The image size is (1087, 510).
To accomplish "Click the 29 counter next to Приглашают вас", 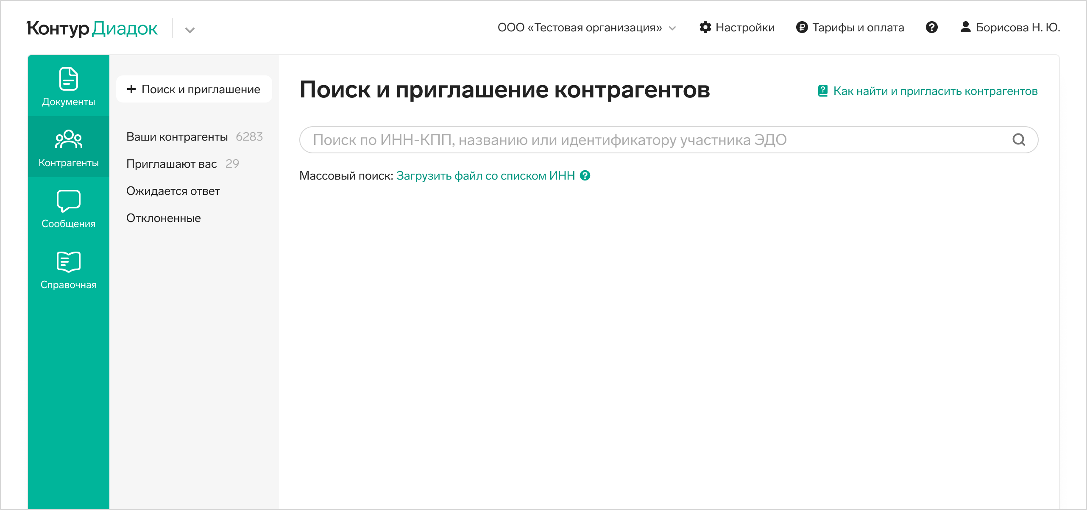I will 232,164.
